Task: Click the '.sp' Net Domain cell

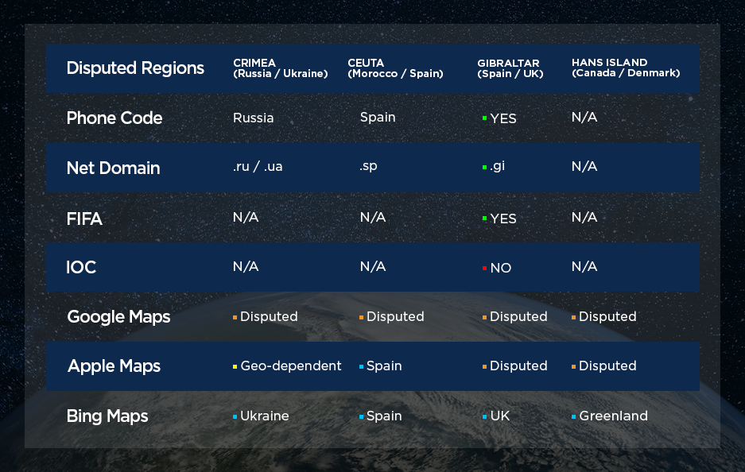Action: pos(368,166)
